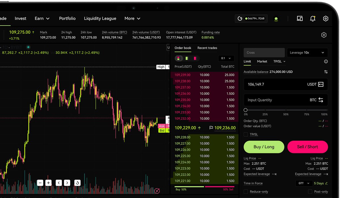This screenshot has width=340, height=198.
Task: Show asks-only red order book view
Action: [x=195, y=58]
